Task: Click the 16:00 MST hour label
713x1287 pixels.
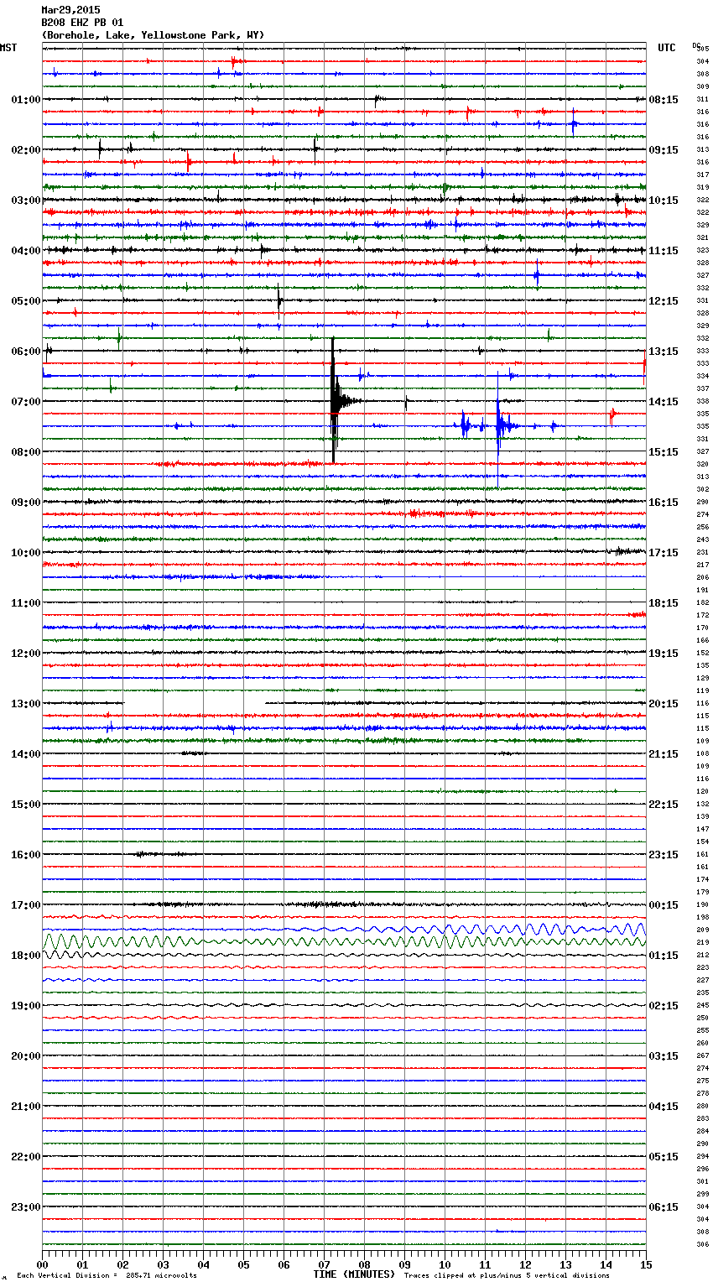Action: click(x=26, y=855)
